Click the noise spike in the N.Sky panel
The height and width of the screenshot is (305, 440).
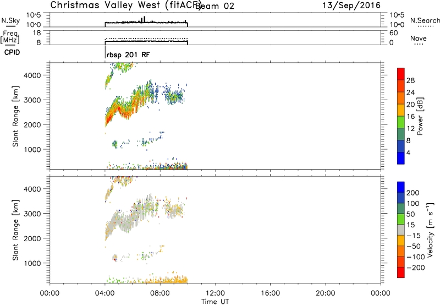pyautogui.click(x=144, y=19)
